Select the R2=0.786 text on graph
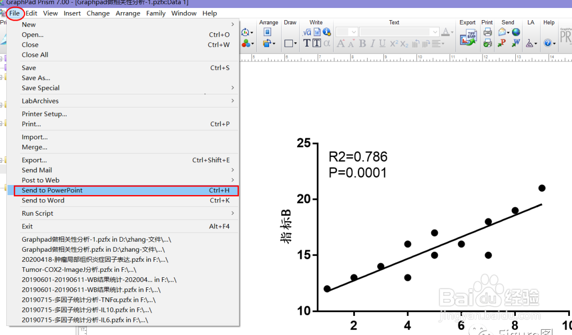The width and height of the screenshot is (572, 335). (x=358, y=157)
